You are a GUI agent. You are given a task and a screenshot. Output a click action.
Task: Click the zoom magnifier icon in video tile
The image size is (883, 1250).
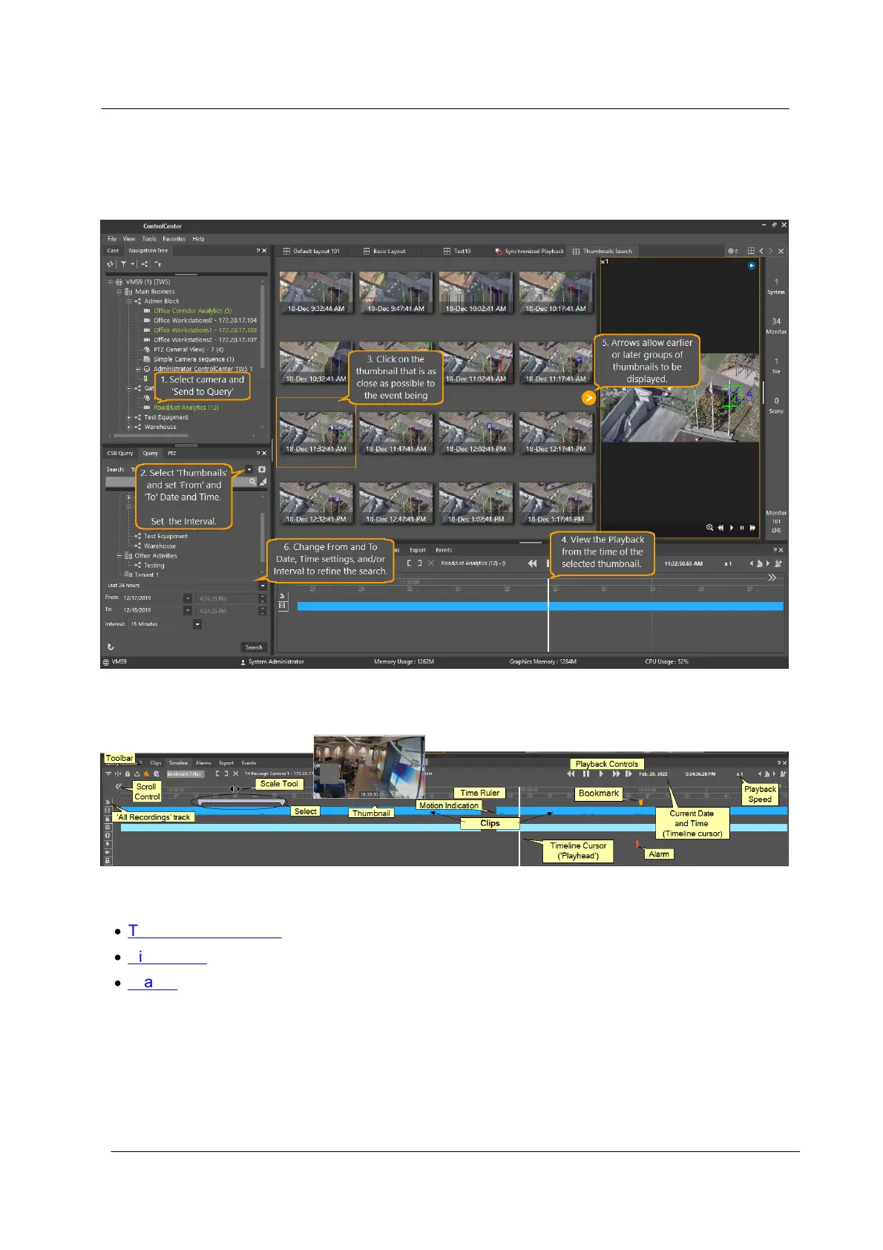point(709,528)
